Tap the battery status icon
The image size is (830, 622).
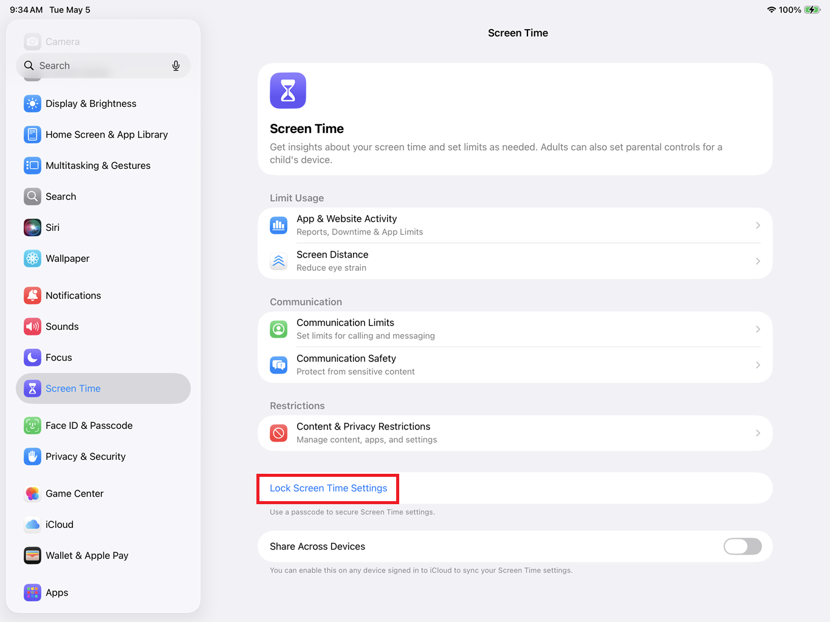[x=812, y=10]
